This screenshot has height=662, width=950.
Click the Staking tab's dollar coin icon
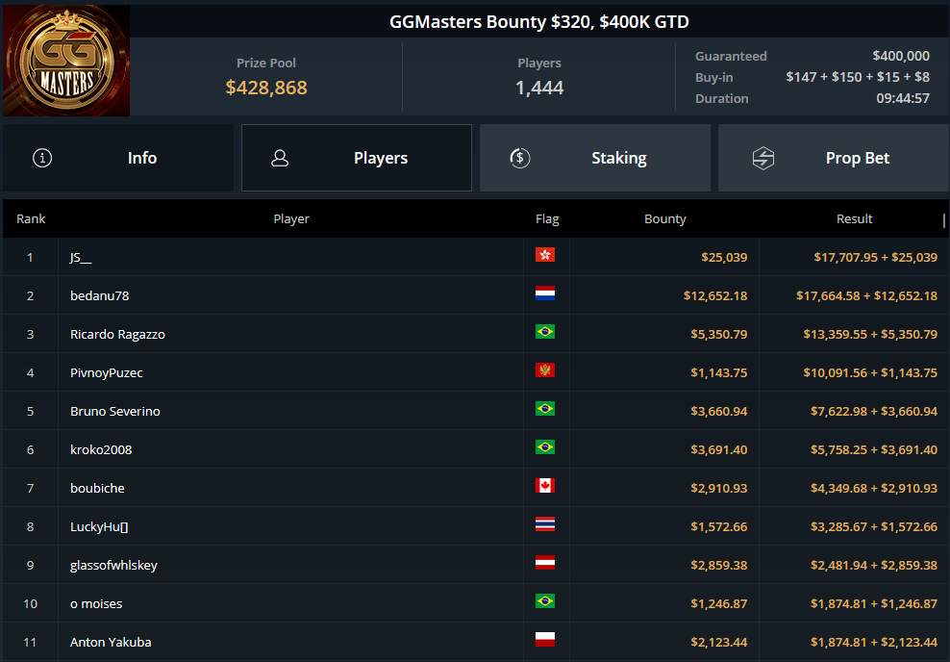click(520, 158)
